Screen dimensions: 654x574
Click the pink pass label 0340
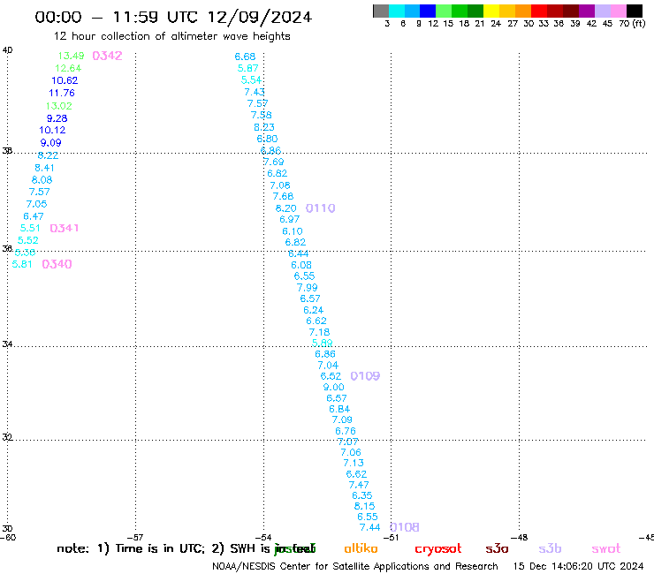click(x=57, y=264)
